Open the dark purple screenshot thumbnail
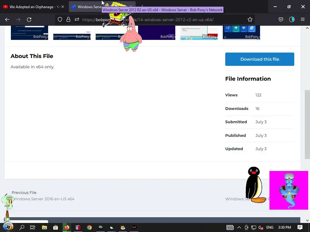Screen dimensions: 310x232 (157, 33)
